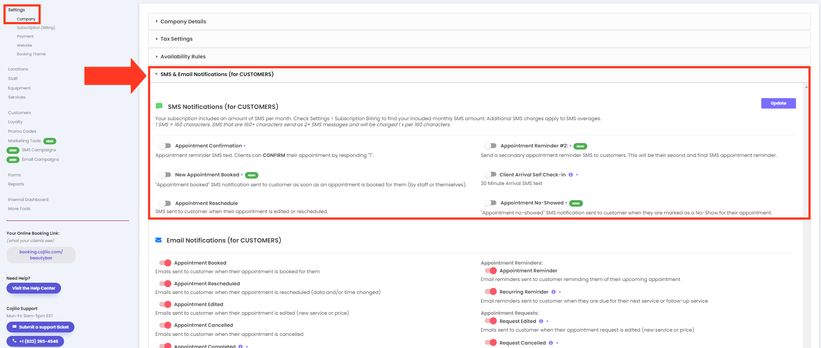821x348 pixels.
Task: Click info icon beside Client Arrival Self Check-in
Action: (x=570, y=175)
